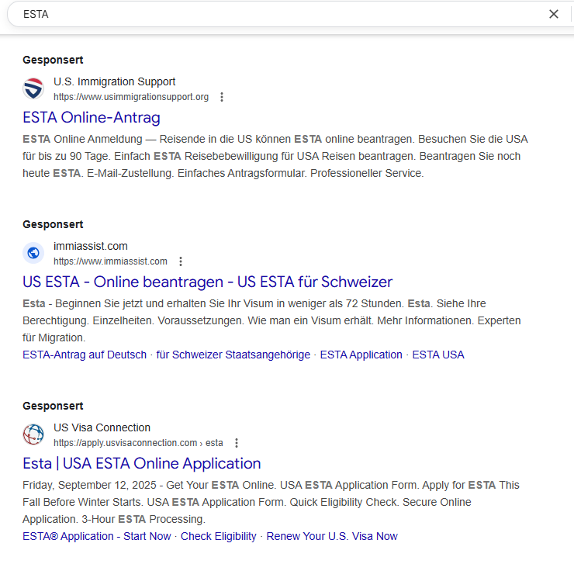Click the U.S. Immigration Support favicon logo

[33, 88]
